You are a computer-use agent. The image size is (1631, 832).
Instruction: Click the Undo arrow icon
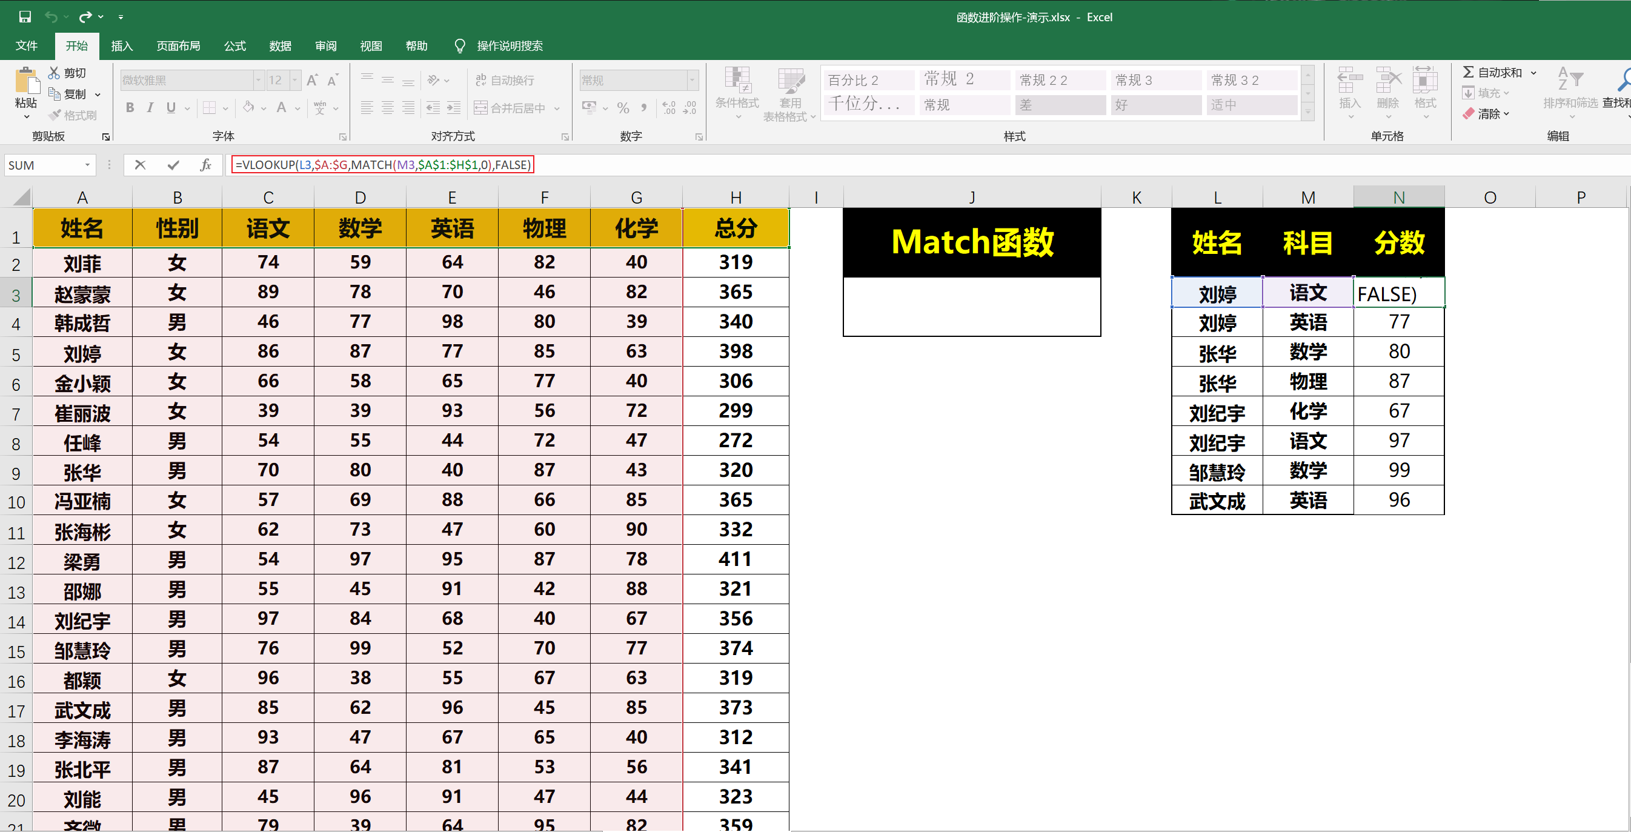[51, 17]
